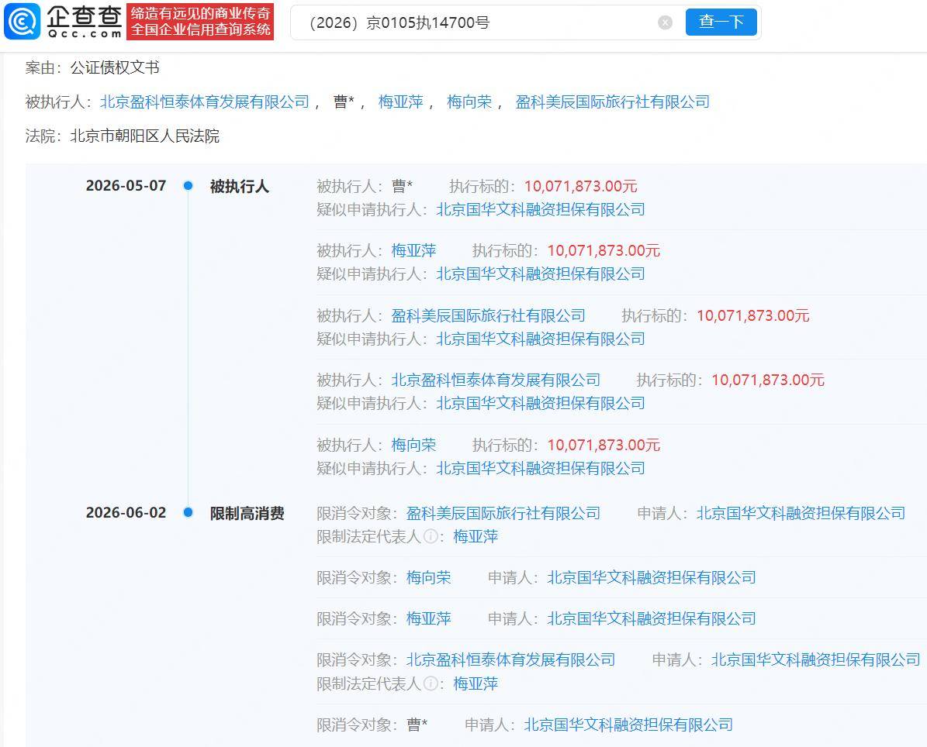
Task: Open 疑似申请执行人 link under 被执行人 北京盈科恒泰体育发展
Action: click(541, 403)
